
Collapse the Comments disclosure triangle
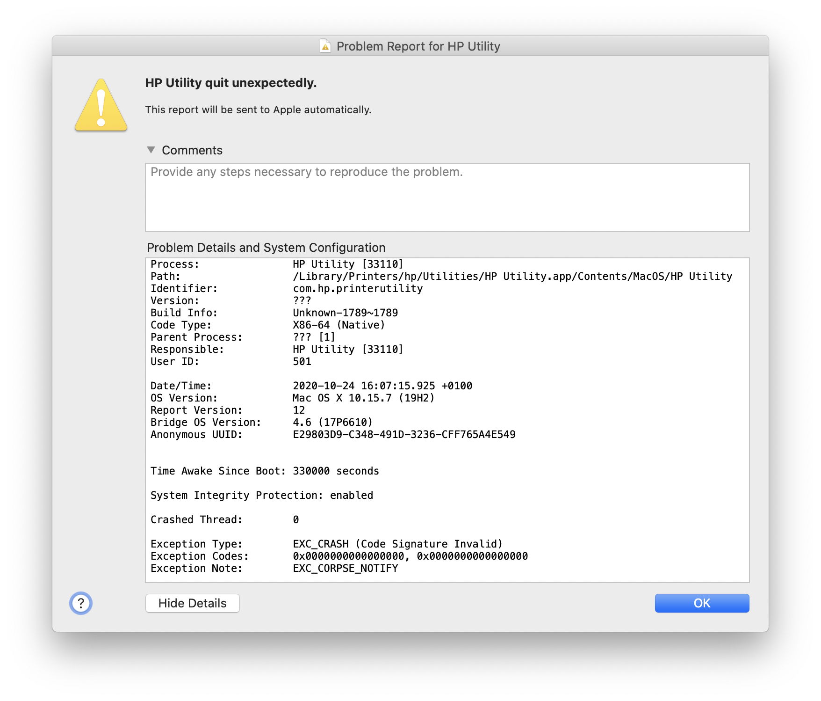(151, 150)
